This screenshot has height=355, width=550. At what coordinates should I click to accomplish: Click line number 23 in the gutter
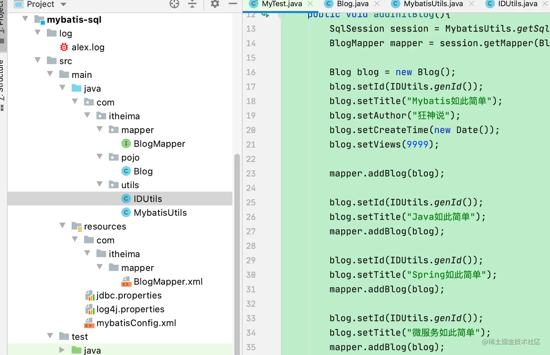(251, 173)
